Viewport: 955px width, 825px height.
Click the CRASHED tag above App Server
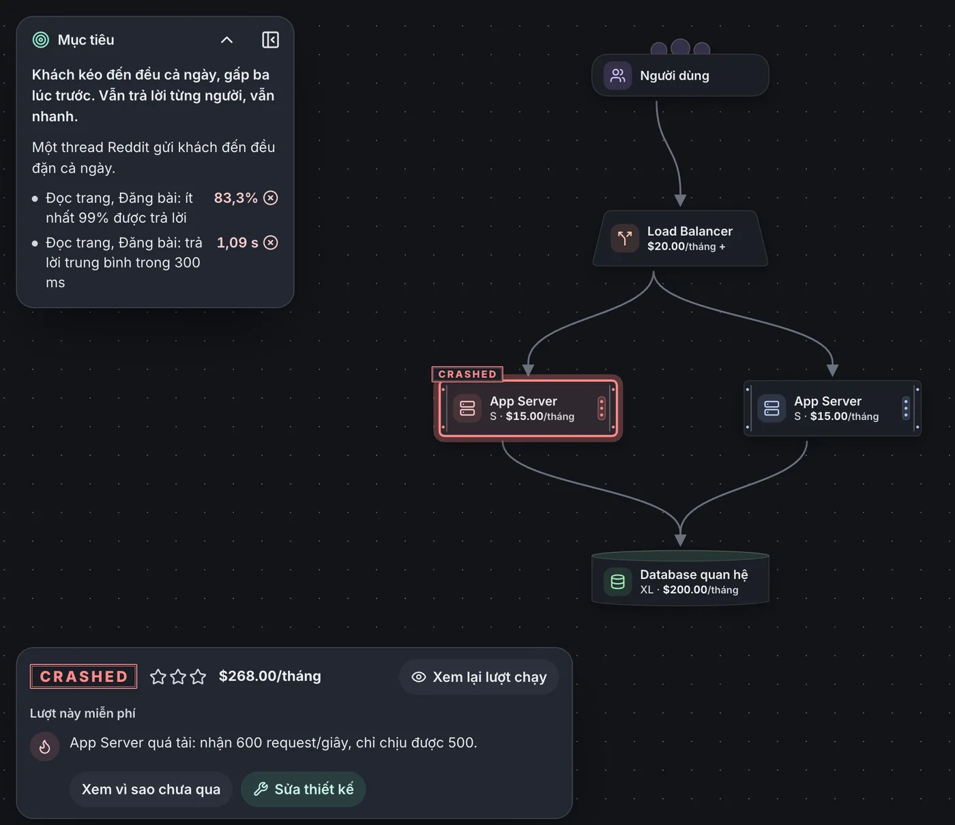467,374
